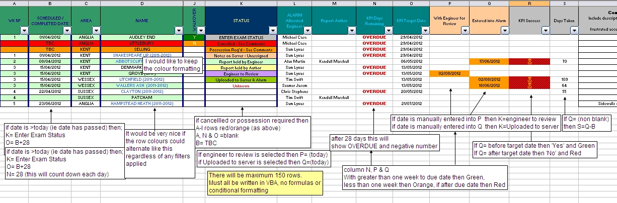617x203 pixels.
Task: Open the Days Taken filter arrow
Action: pos(574,31)
